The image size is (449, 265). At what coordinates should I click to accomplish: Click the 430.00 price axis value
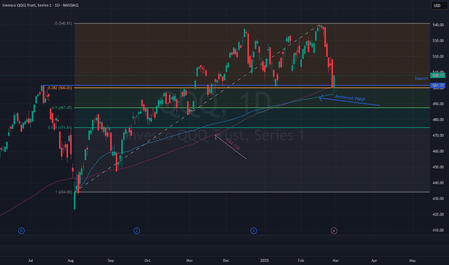coord(438,199)
